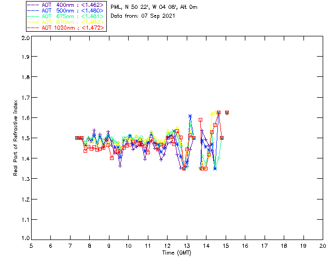The image size is (332, 266).
Task: Click the 13 x-axis tick label
Action: [x=187, y=246]
